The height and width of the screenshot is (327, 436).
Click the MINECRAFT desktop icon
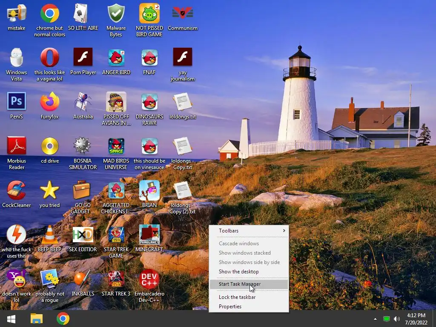click(x=149, y=235)
